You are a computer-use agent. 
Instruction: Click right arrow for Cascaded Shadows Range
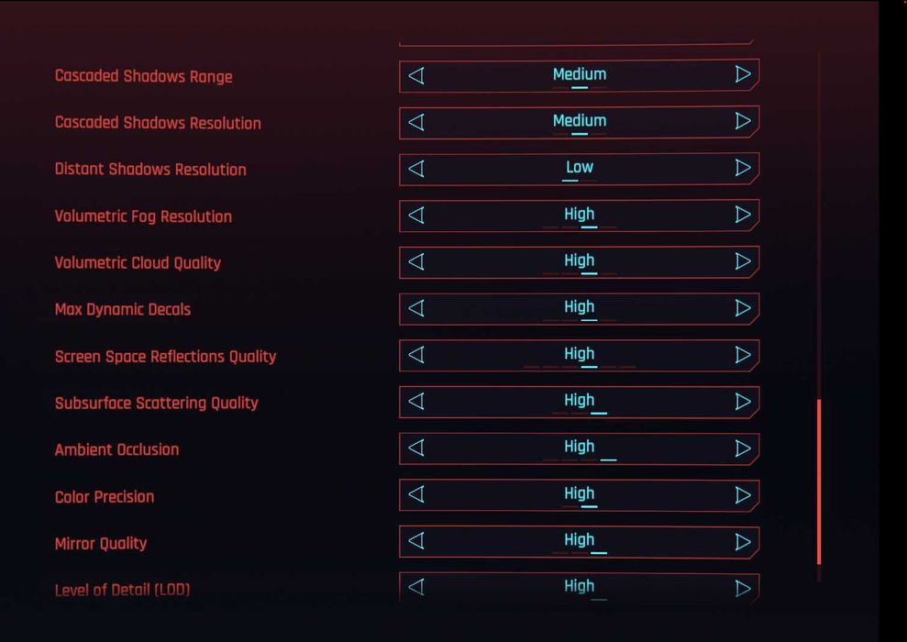(743, 74)
